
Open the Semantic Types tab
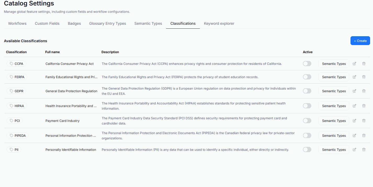tap(148, 23)
